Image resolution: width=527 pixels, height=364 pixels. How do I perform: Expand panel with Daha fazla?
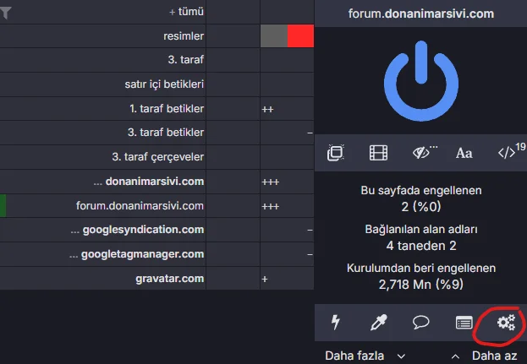365,356
